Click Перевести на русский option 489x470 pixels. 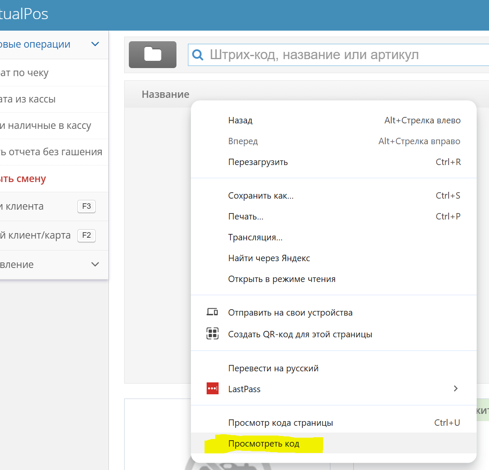[x=273, y=368]
